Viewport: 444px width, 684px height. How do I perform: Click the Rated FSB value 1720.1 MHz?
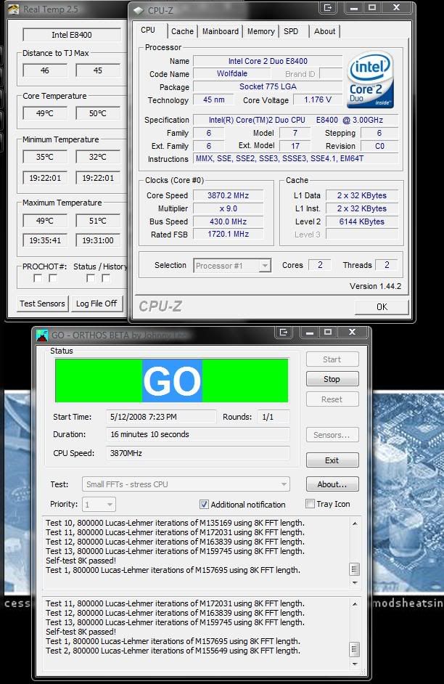[229, 235]
